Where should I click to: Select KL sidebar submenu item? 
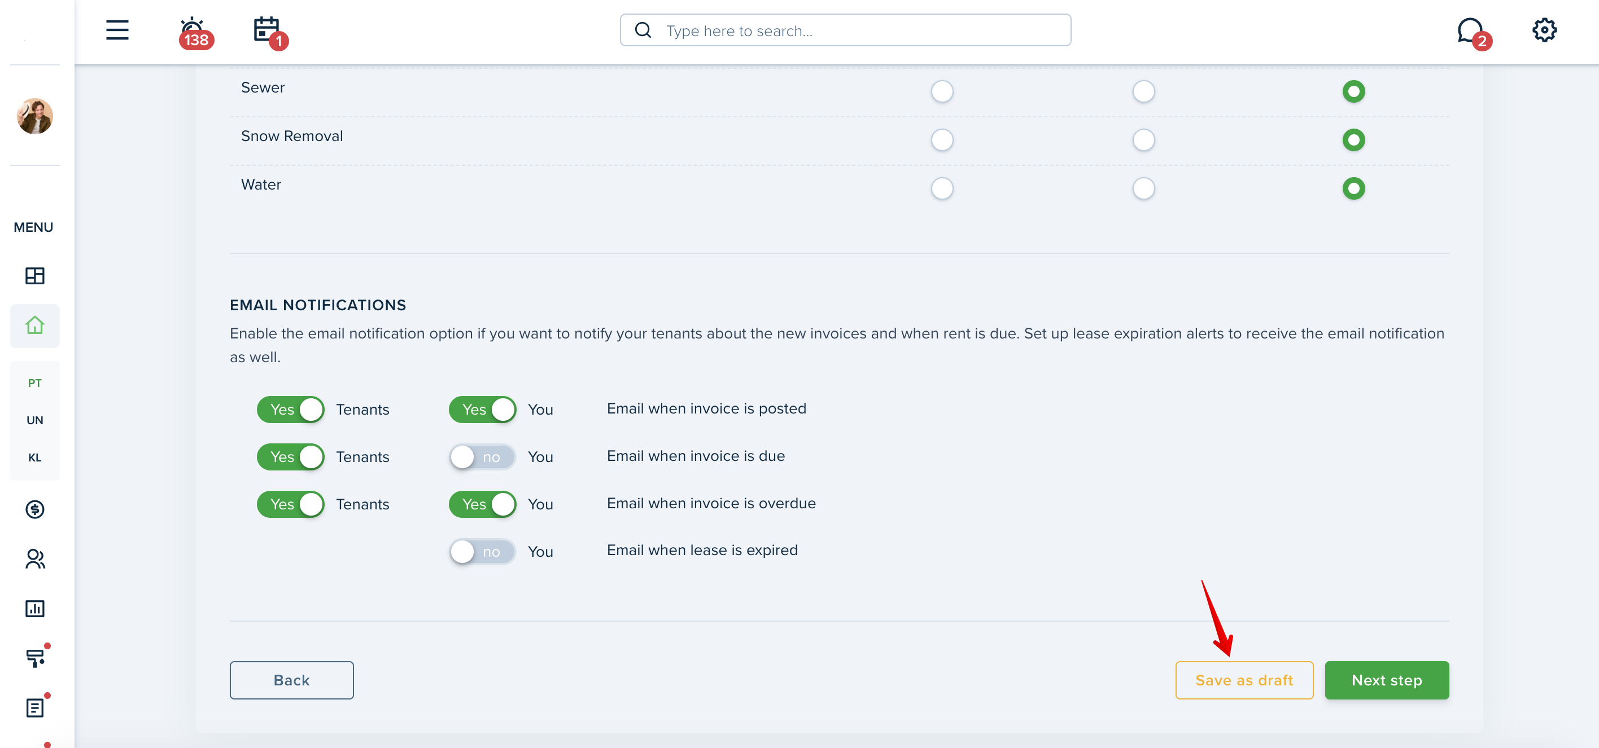(x=35, y=457)
